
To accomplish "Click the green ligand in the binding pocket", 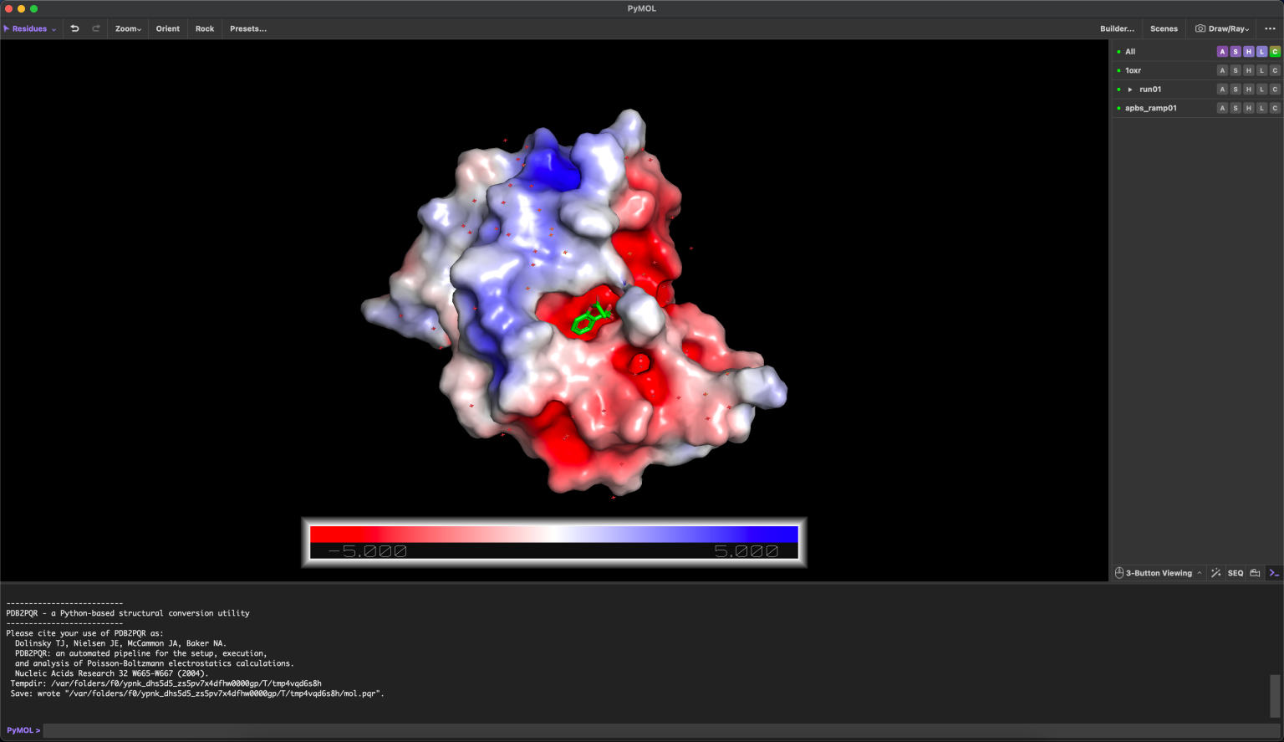I will pyautogui.click(x=592, y=317).
